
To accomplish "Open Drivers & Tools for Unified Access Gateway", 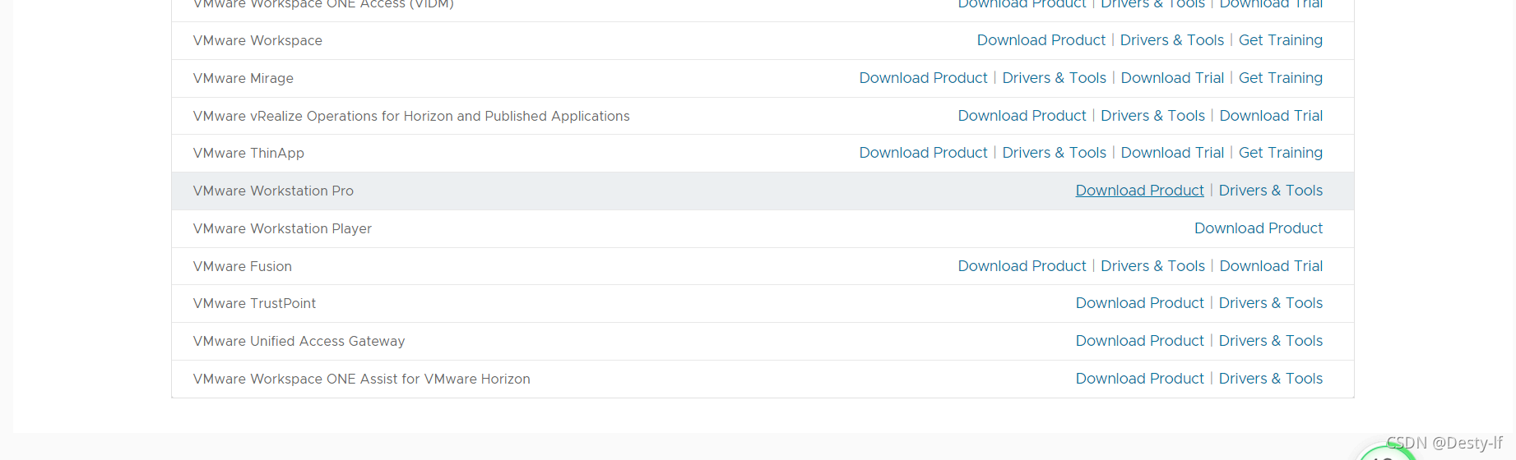I will [1271, 341].
